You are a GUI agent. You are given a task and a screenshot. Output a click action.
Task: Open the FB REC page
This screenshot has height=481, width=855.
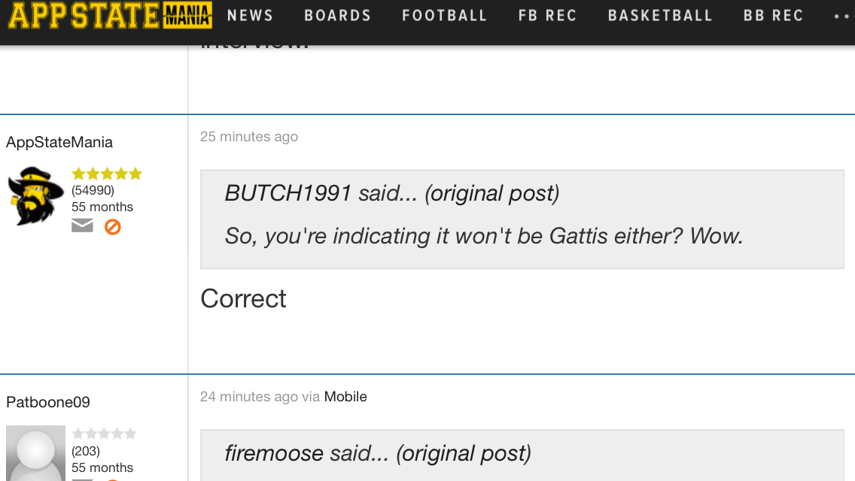pos(547,16)
